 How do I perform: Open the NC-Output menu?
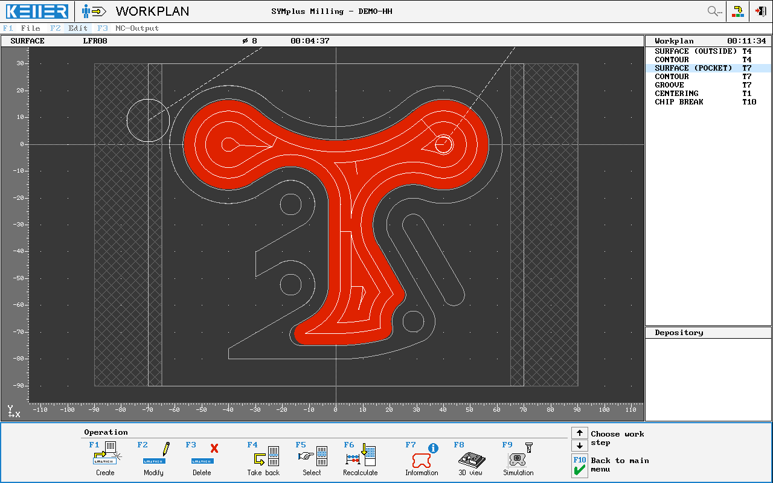(137, 28)
